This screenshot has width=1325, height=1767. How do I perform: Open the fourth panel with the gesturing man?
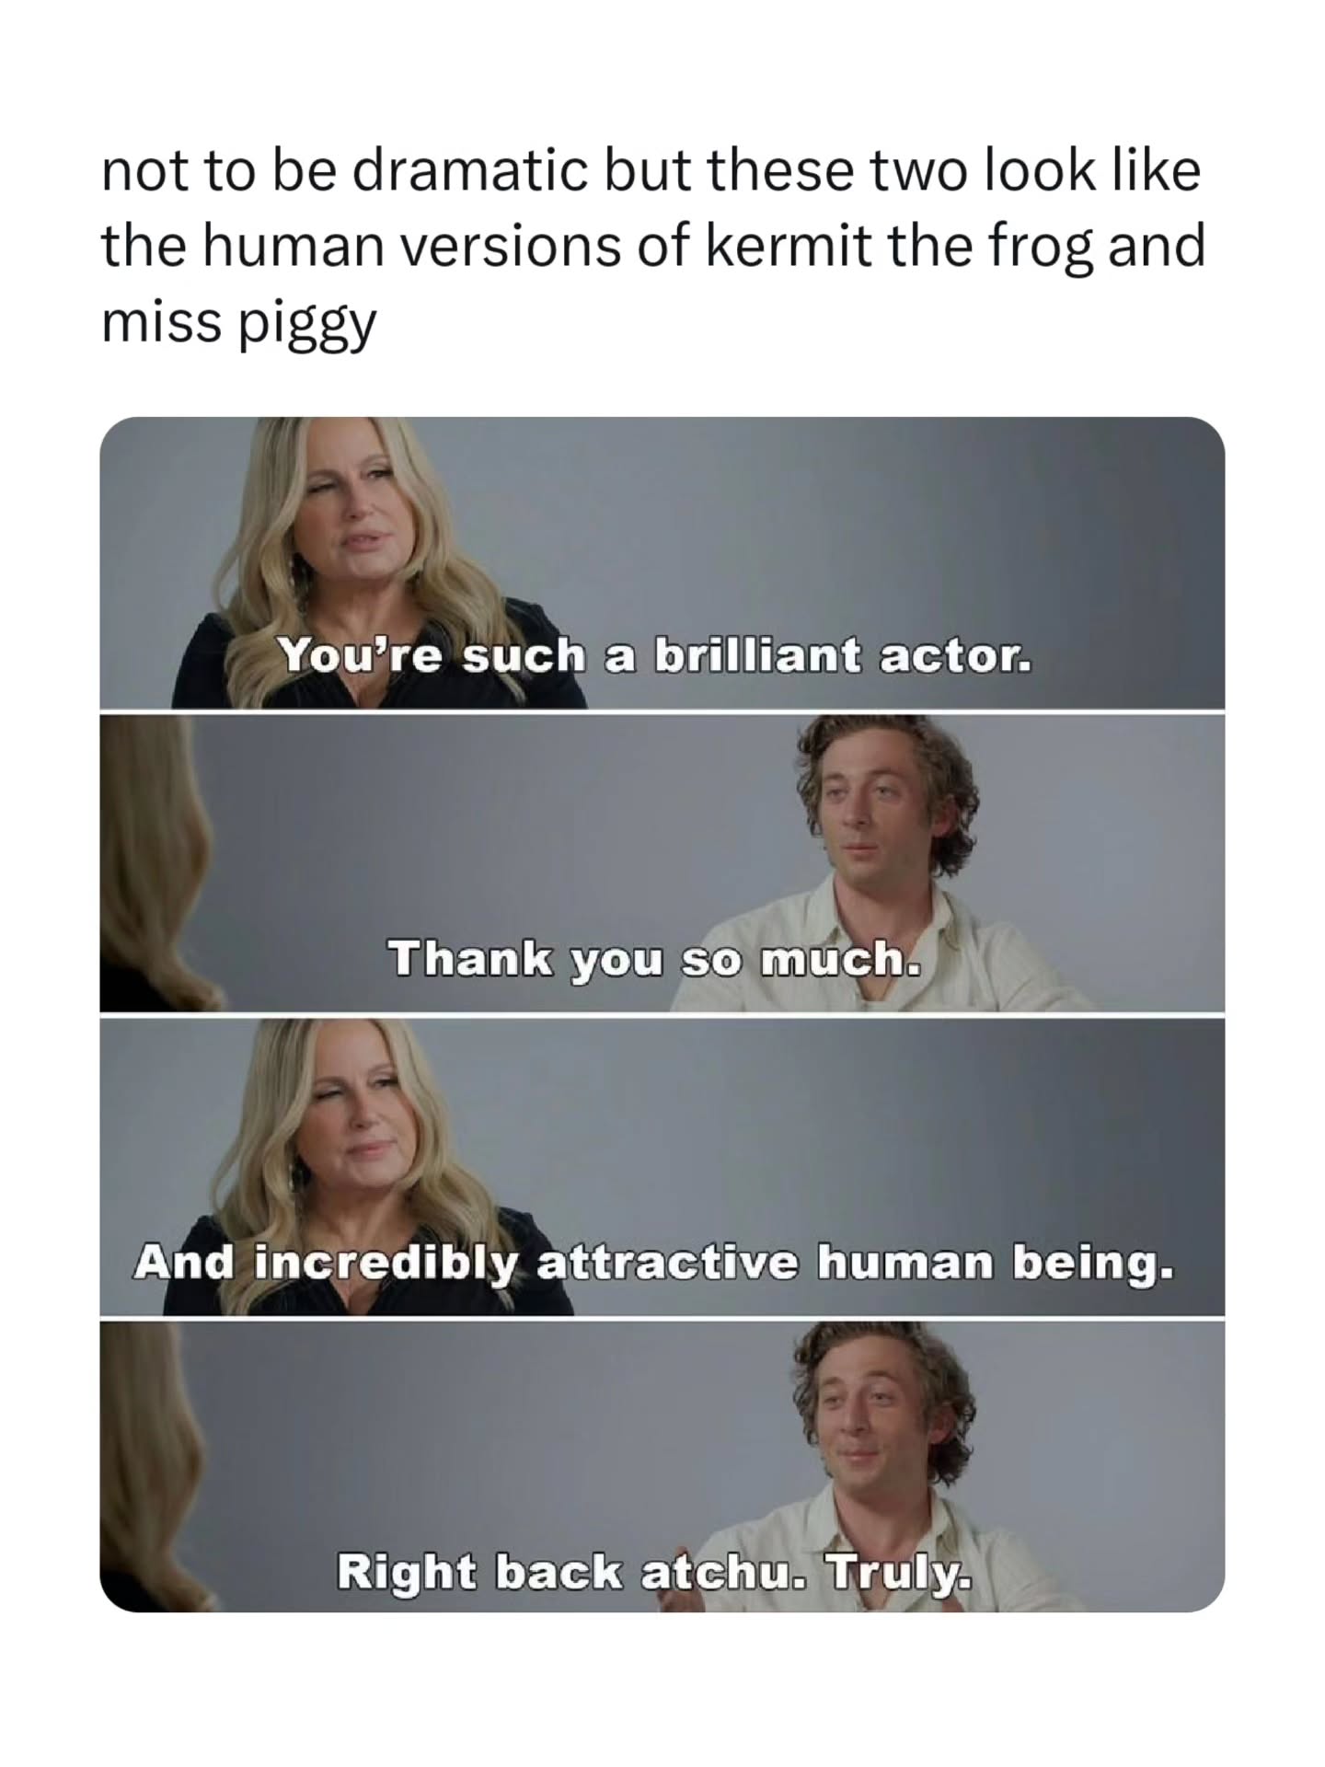(x=662, y=1467)
